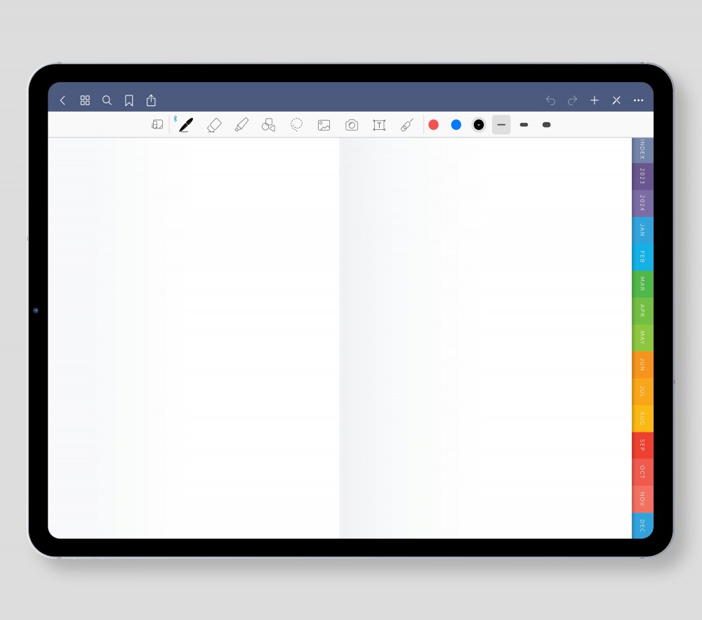This screenshot has width=702, height=620.
Task: Select the Text box tool
Action: 379,125
